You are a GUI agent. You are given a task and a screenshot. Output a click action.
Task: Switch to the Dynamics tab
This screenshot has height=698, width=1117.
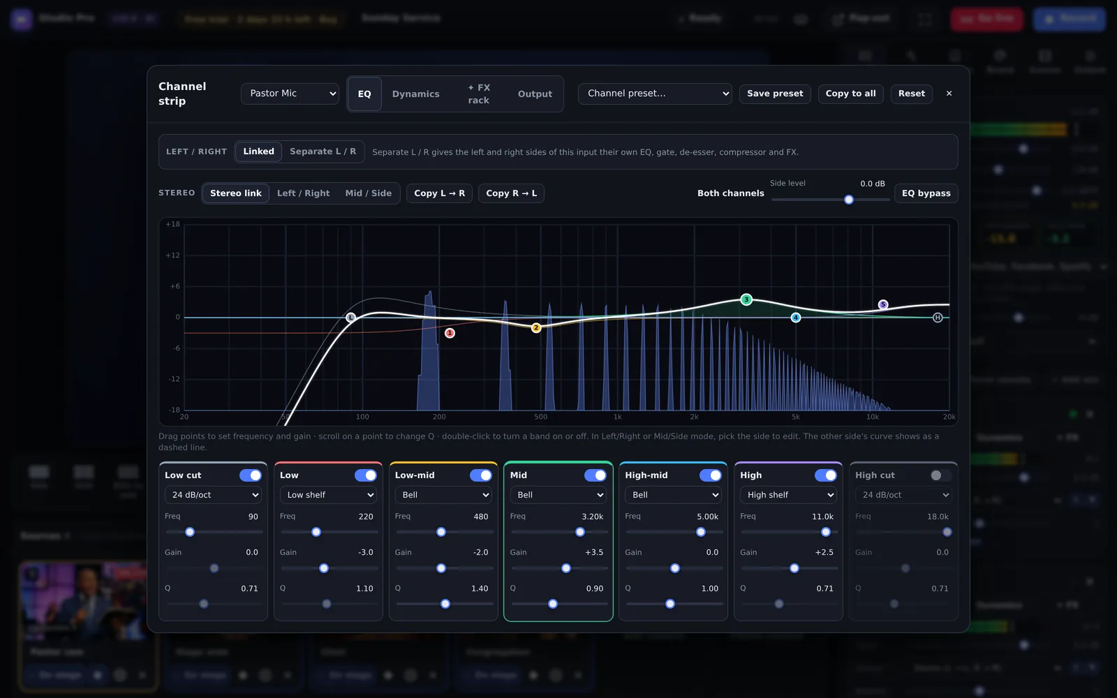[x=416, y=94]
